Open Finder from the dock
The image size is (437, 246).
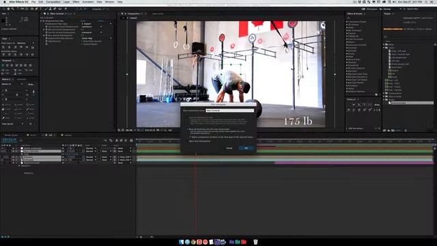(x=181, y=242)
